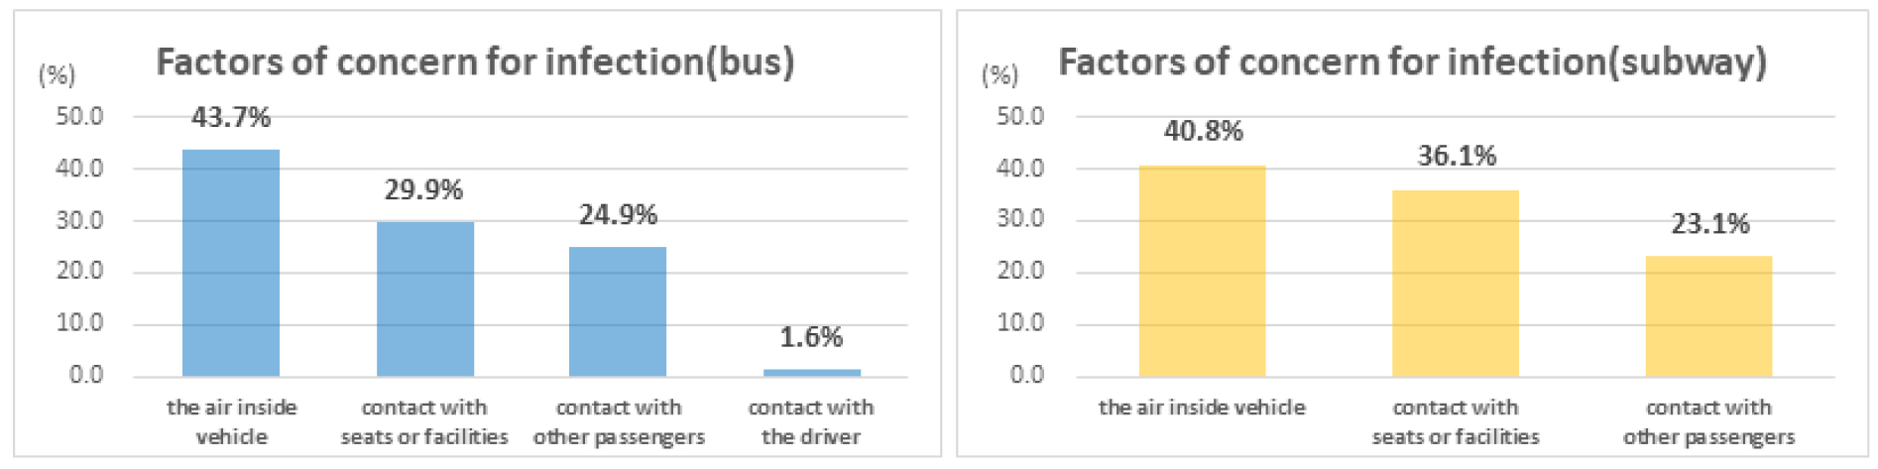The image size is (1878, 469).
Task: Select bus chart "the air inside vehicle" label
Action: click(x=231, y=421)
